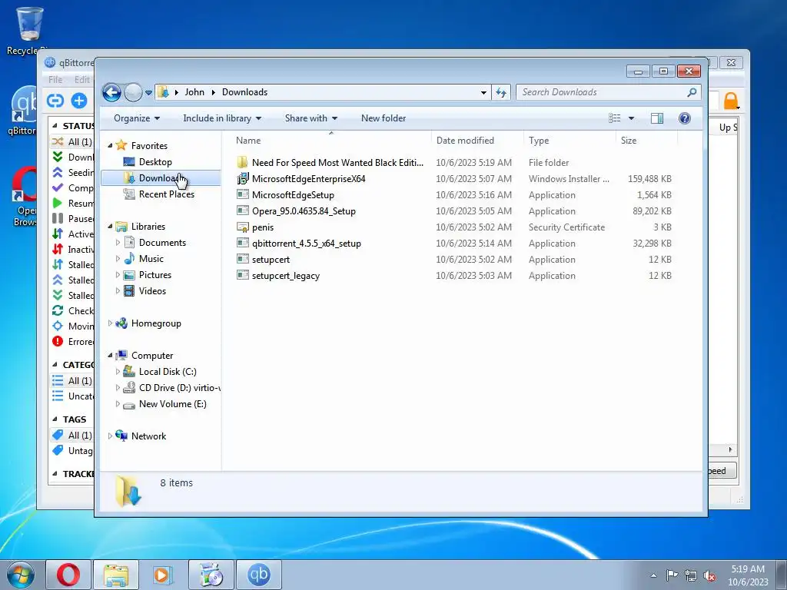The width and height of the screenshot is (787, 590).
Task: Select Opera_95.0.4635.84_Setup file
Action: tap(304, 211)
